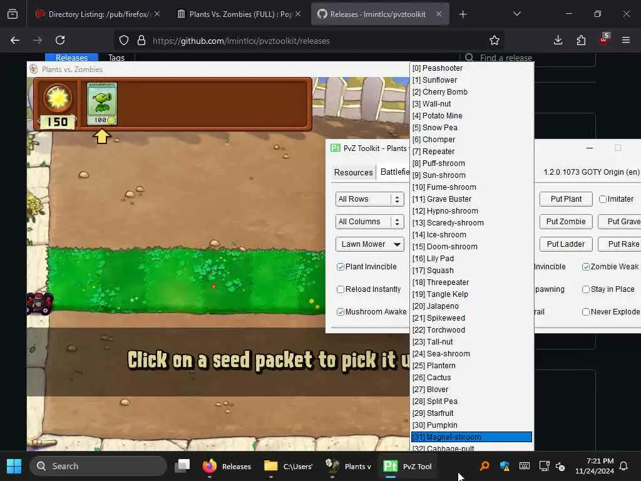641x481 pixels.
Task: Select [0] Peashooter from the list
Action: 472,68
